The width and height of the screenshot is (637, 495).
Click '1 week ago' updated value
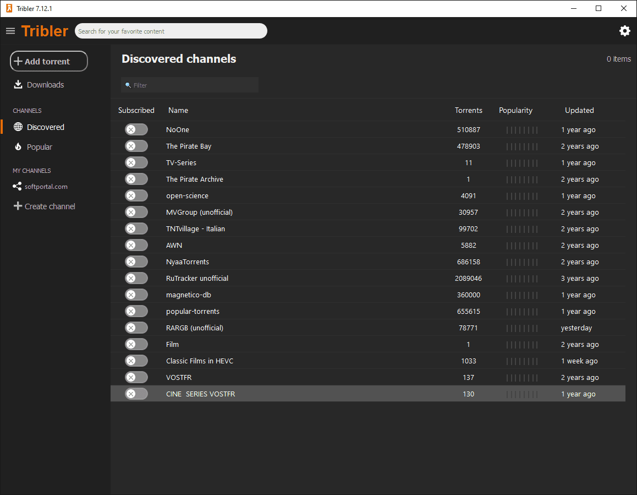(579, 361)
